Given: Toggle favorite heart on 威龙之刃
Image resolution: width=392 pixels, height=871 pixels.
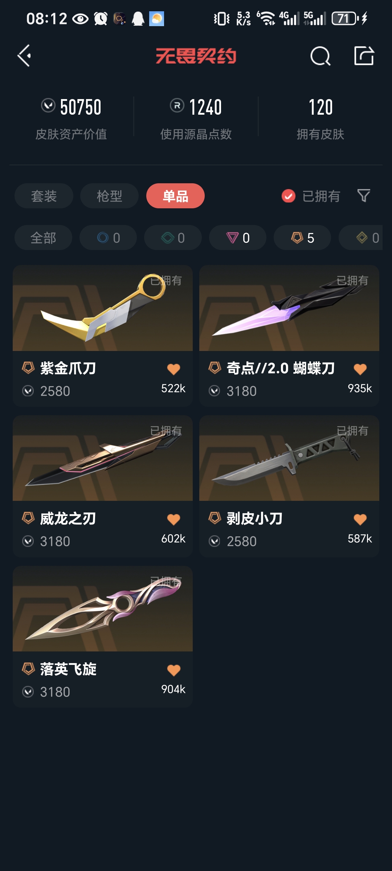Looking at the screenshot, I should pyautogui.click(x=173, y=519).
